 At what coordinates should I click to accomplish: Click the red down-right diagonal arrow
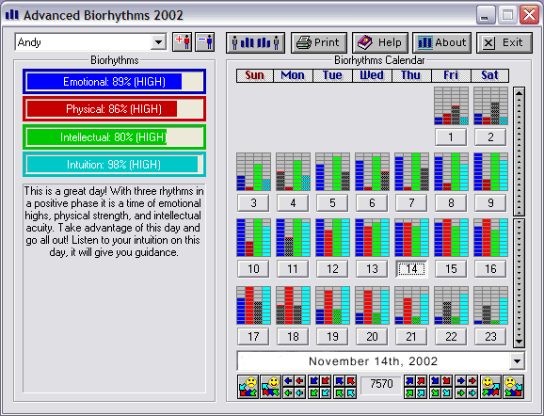click(x=447, y=380)
